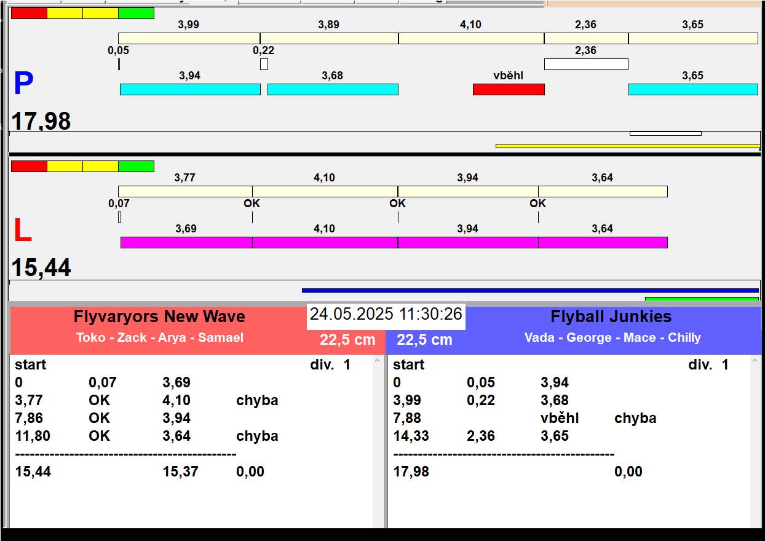The image size is (765, 541).
Task: Select the cyan 3,94 bar in lane P
Action: coord(190,89)
